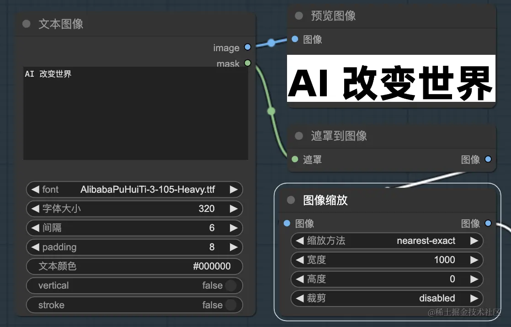Image resolution: width=511 pixels, height=327 pixels.
Task: Click the 图像 output port on 图像缩放
Action: coord(488,223)
